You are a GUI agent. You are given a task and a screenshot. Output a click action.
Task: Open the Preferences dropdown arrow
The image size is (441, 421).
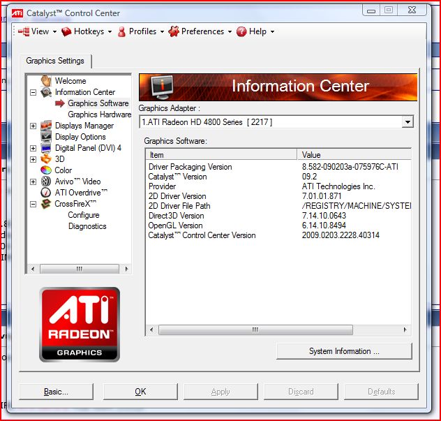pyautogui.click(x=230, y=32)
